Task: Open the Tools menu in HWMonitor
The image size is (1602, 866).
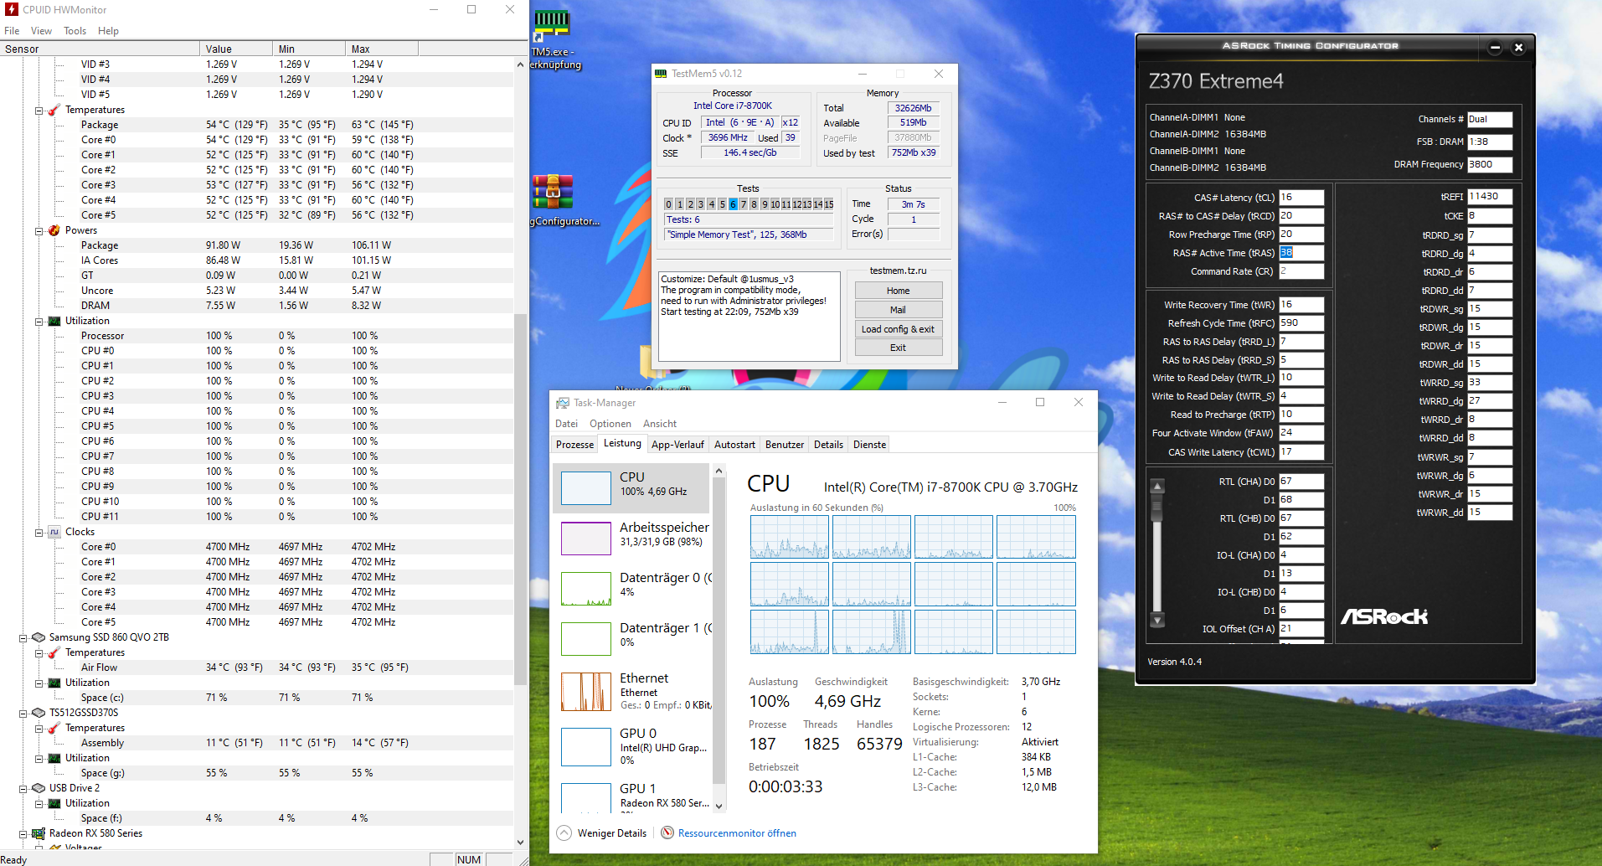Action: click(75, 31)
